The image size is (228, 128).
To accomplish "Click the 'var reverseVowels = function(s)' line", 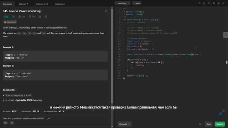I will coord(140,20).
